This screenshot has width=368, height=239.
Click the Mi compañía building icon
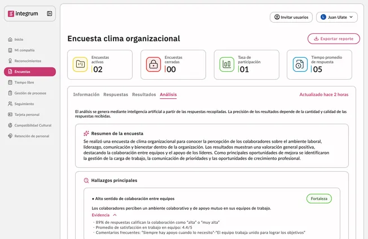click(10, 50)
